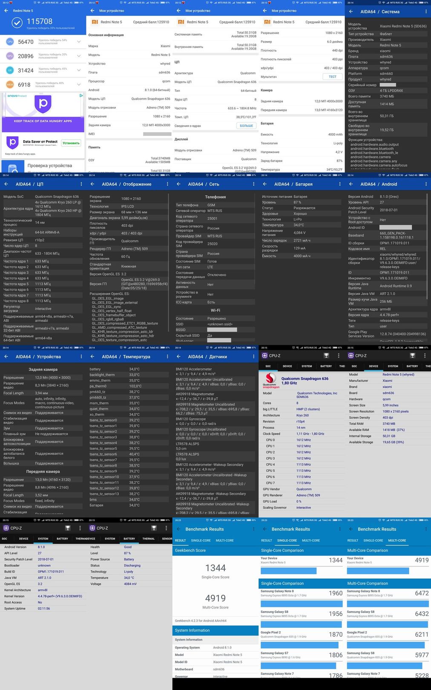
Task: Expand the CPU score 56470 row
Action: coord(79,42)
